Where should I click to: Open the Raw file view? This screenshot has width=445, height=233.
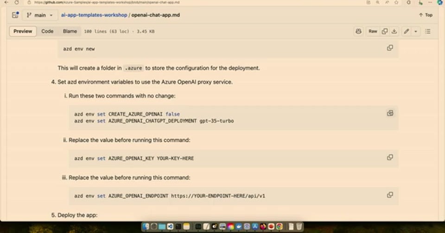click(373, 31)
